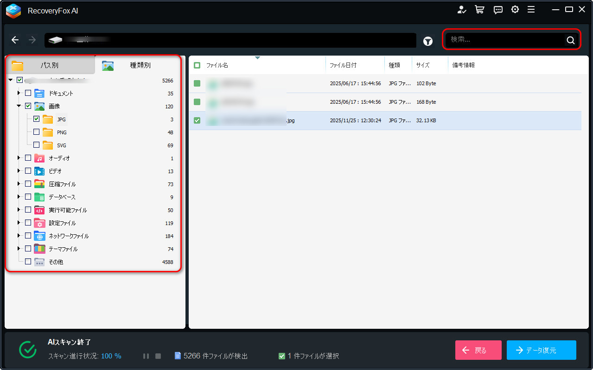Check the 102 Byte file checkbox
This screenshot has height=370, width=593.
click(197, 83)
